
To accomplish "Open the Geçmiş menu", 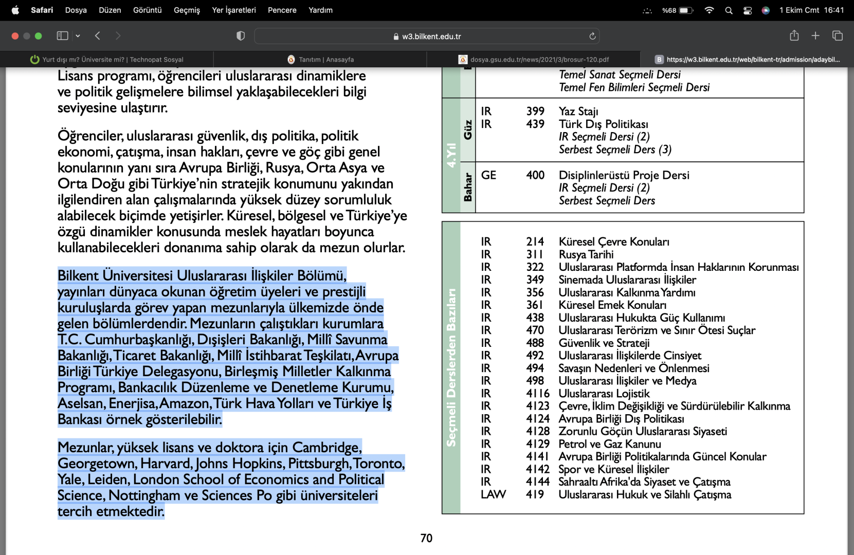I will click(187, 10).
